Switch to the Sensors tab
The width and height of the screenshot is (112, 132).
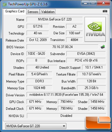coord(33,12)
